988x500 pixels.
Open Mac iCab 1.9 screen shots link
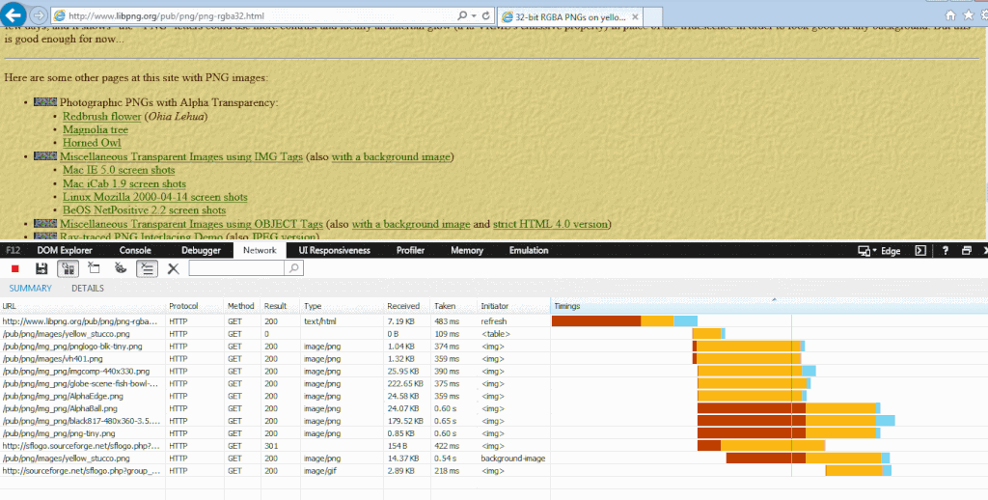(124, 184)
